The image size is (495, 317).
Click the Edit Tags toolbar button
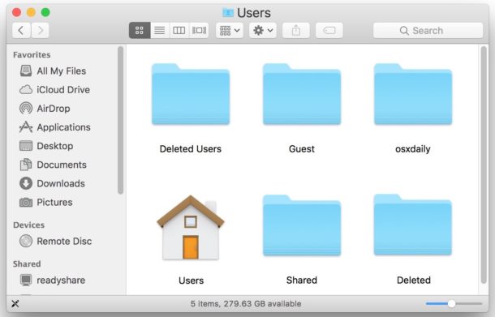329,30
